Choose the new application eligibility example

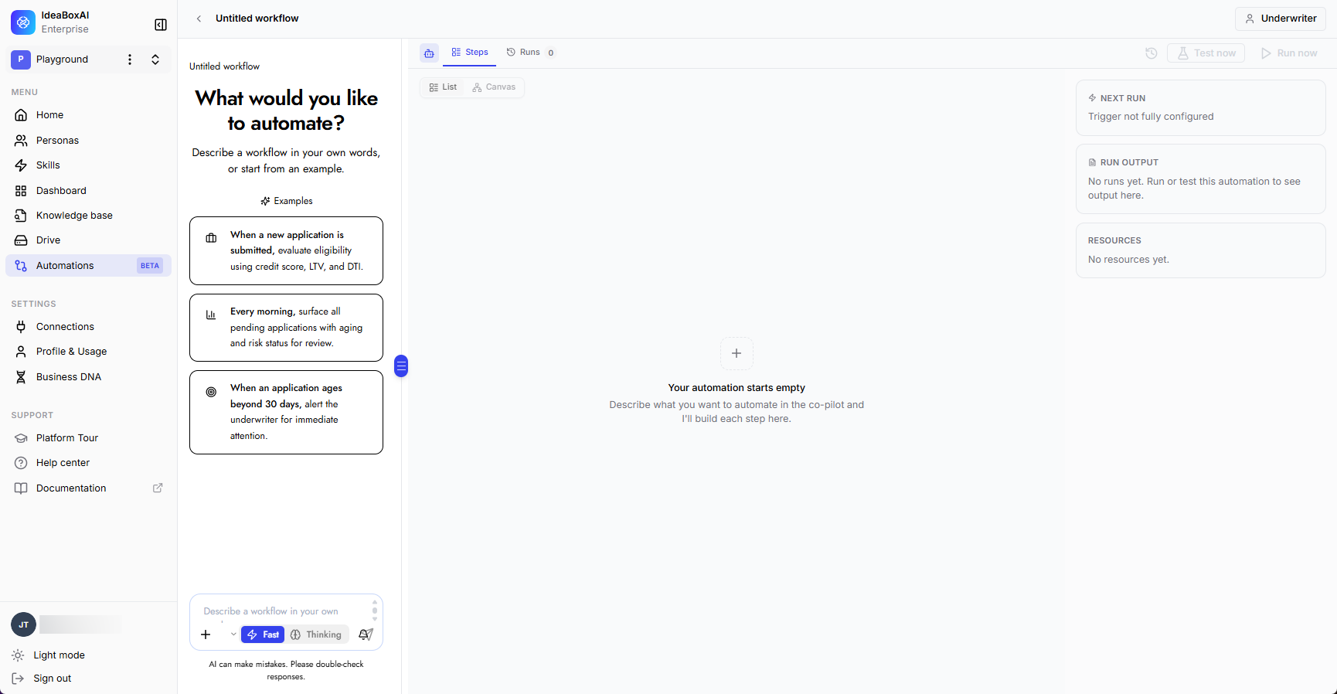click(286, 251)
